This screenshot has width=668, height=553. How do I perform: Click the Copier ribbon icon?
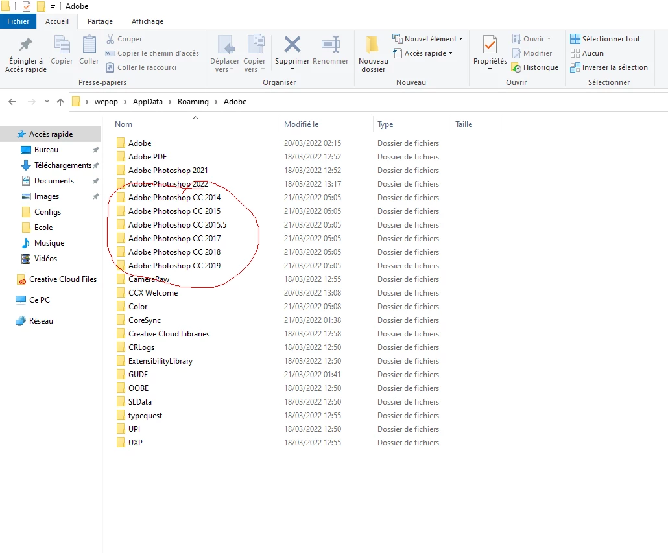point(62,44)
